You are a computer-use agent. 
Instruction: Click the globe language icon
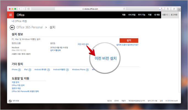pyautogui.click(x=10, y=101)
